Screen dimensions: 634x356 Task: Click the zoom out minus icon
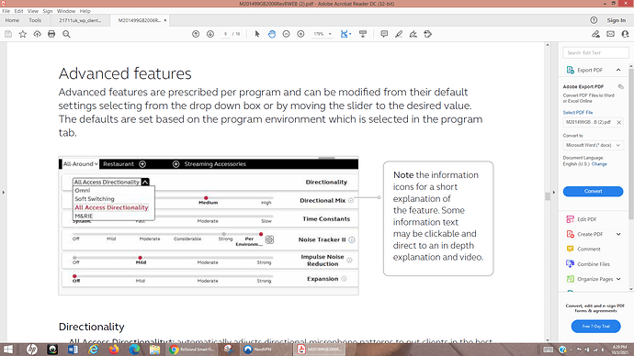pos(287,34)
